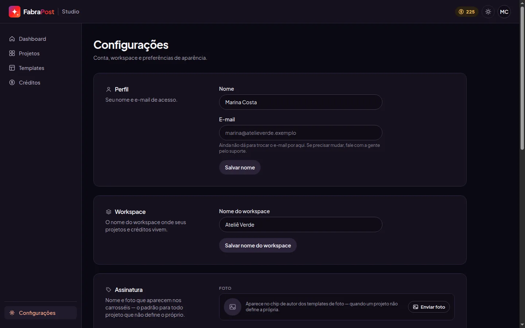
Task: Open the Templates layout icon
Action: (12, 68)
